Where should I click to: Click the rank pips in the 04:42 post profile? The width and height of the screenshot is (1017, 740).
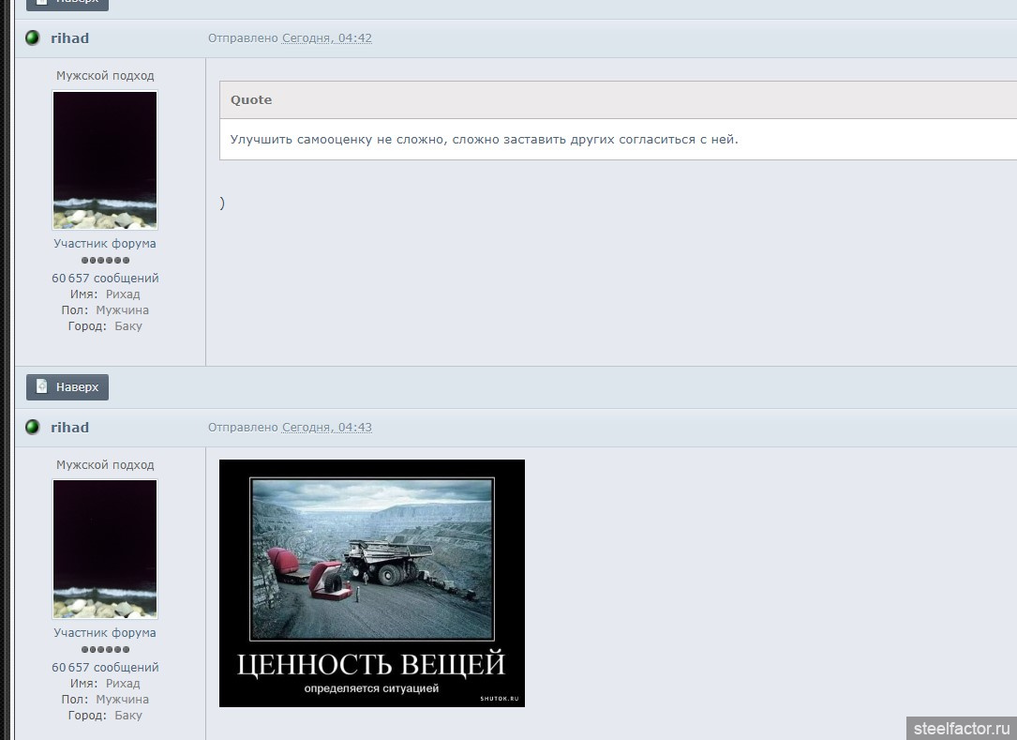pos(105,261)
